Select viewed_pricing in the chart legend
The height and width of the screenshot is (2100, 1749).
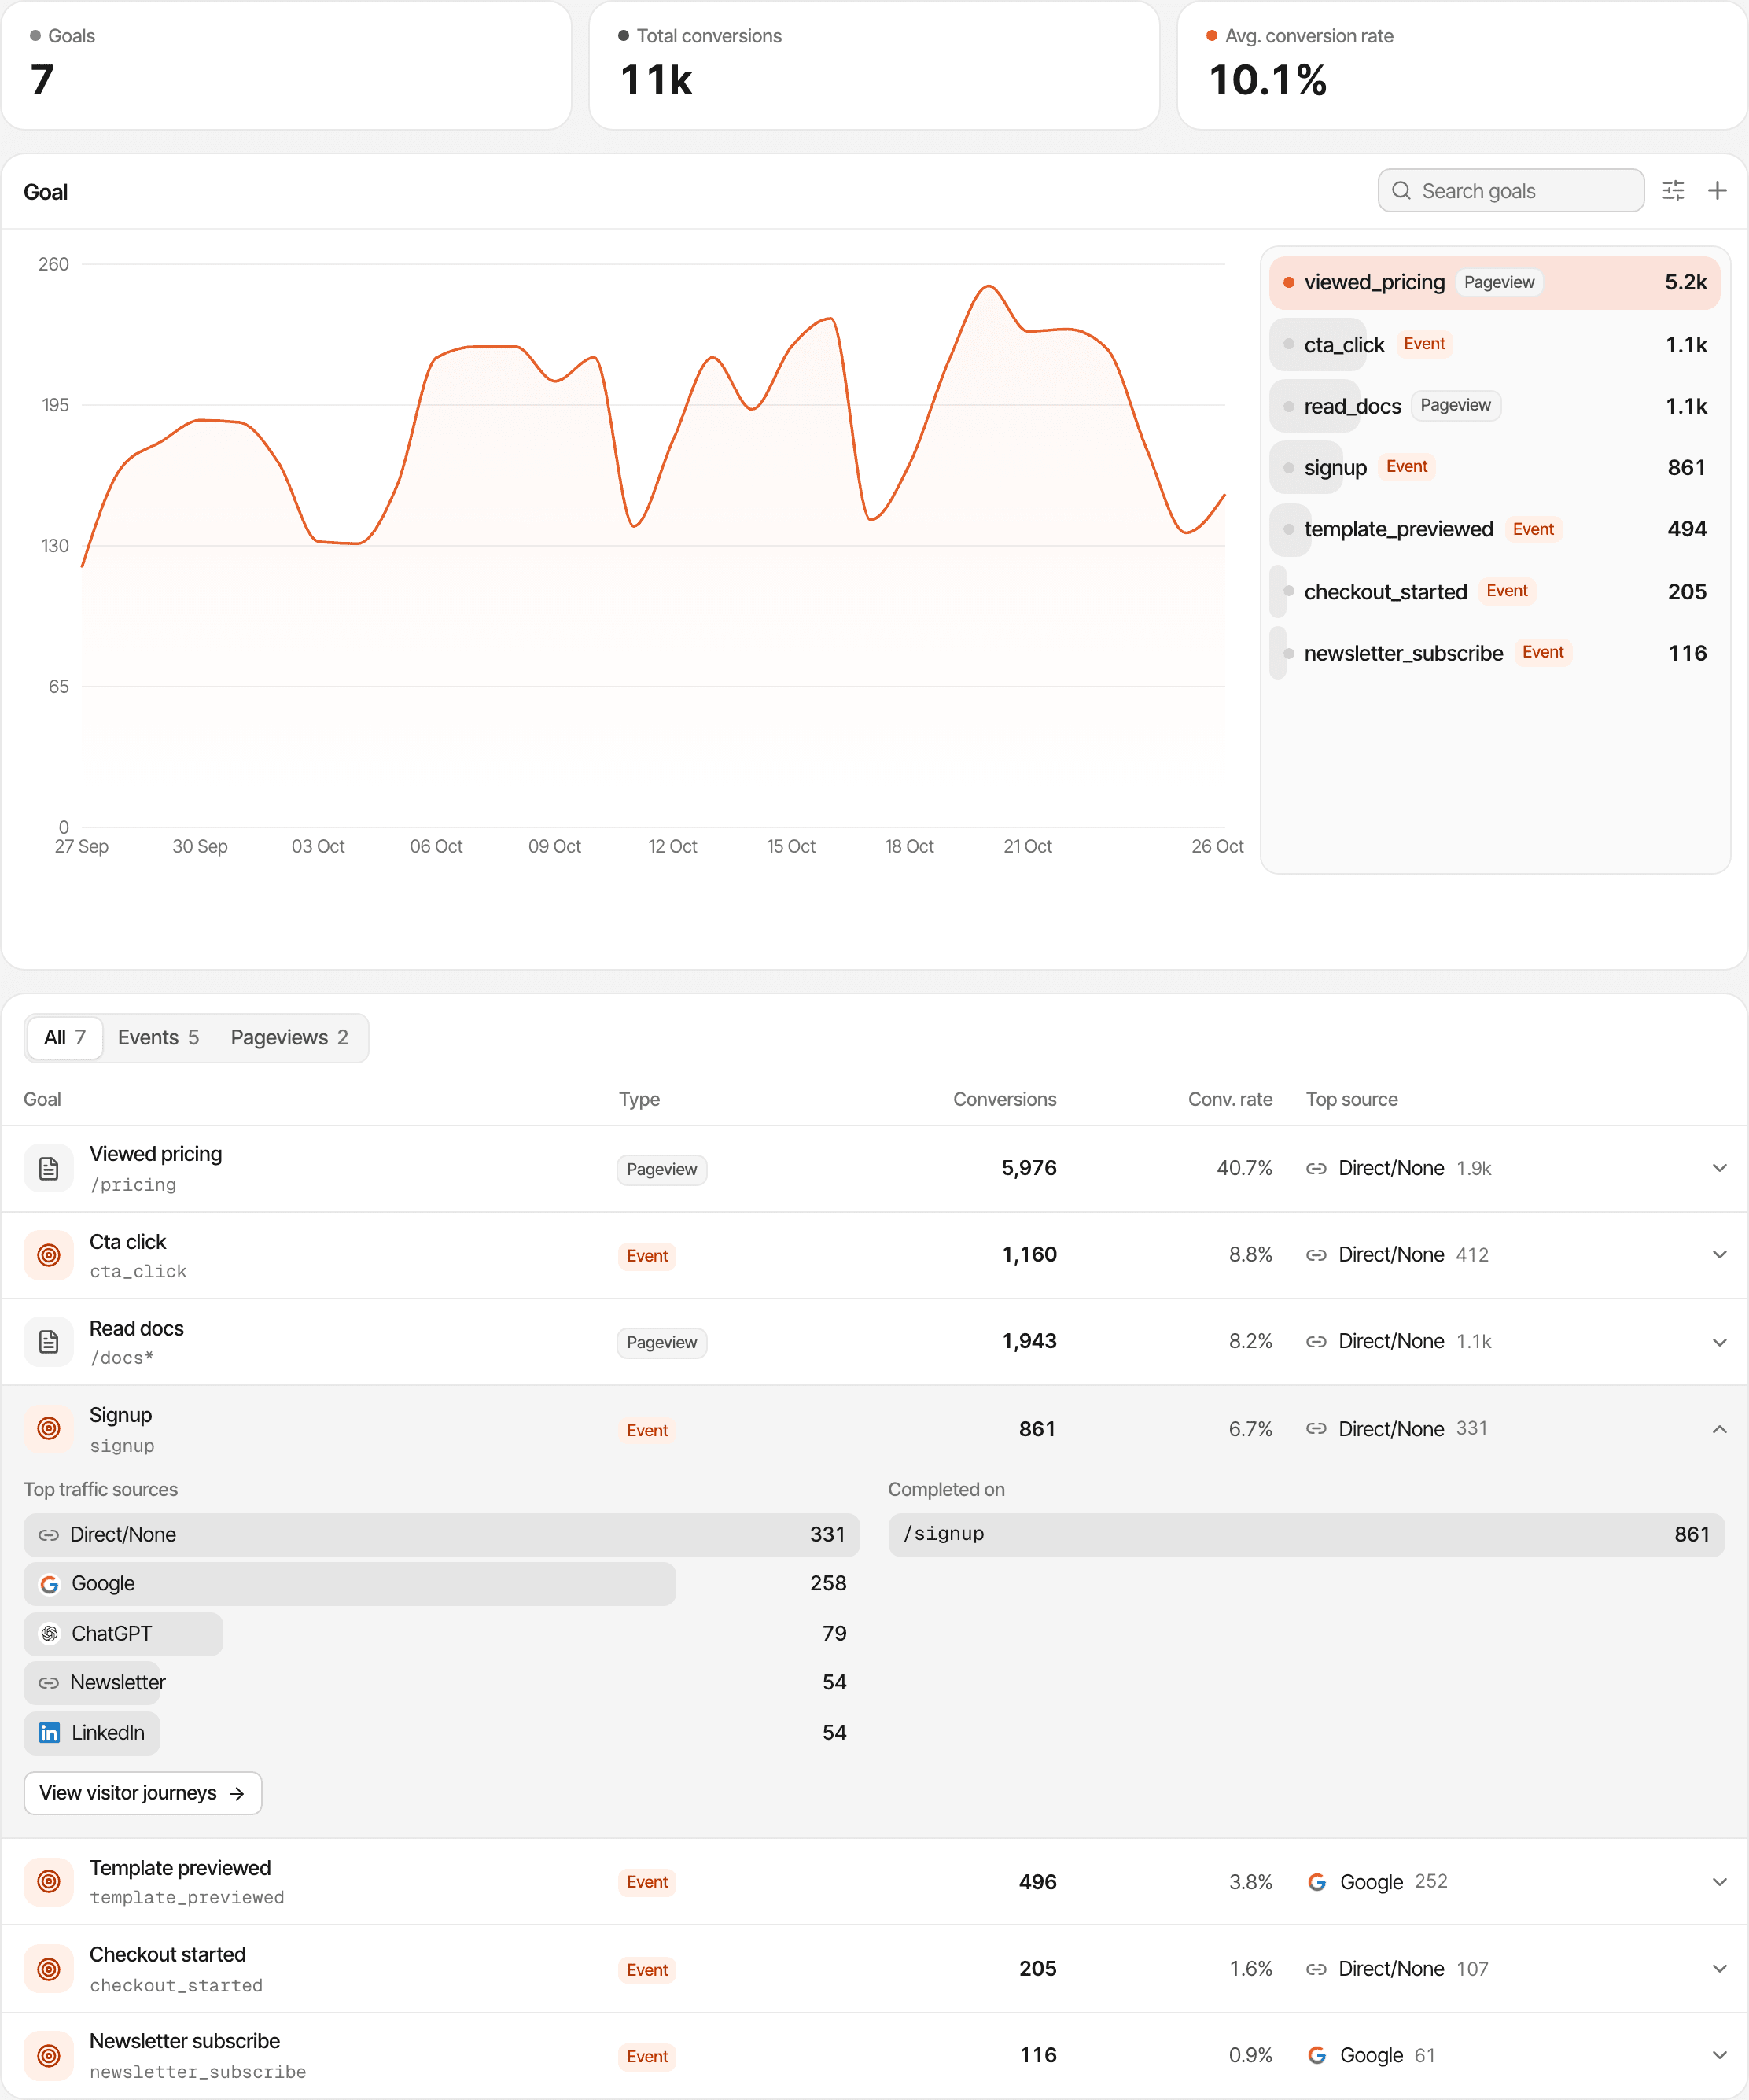click(x=1494, y=283)
